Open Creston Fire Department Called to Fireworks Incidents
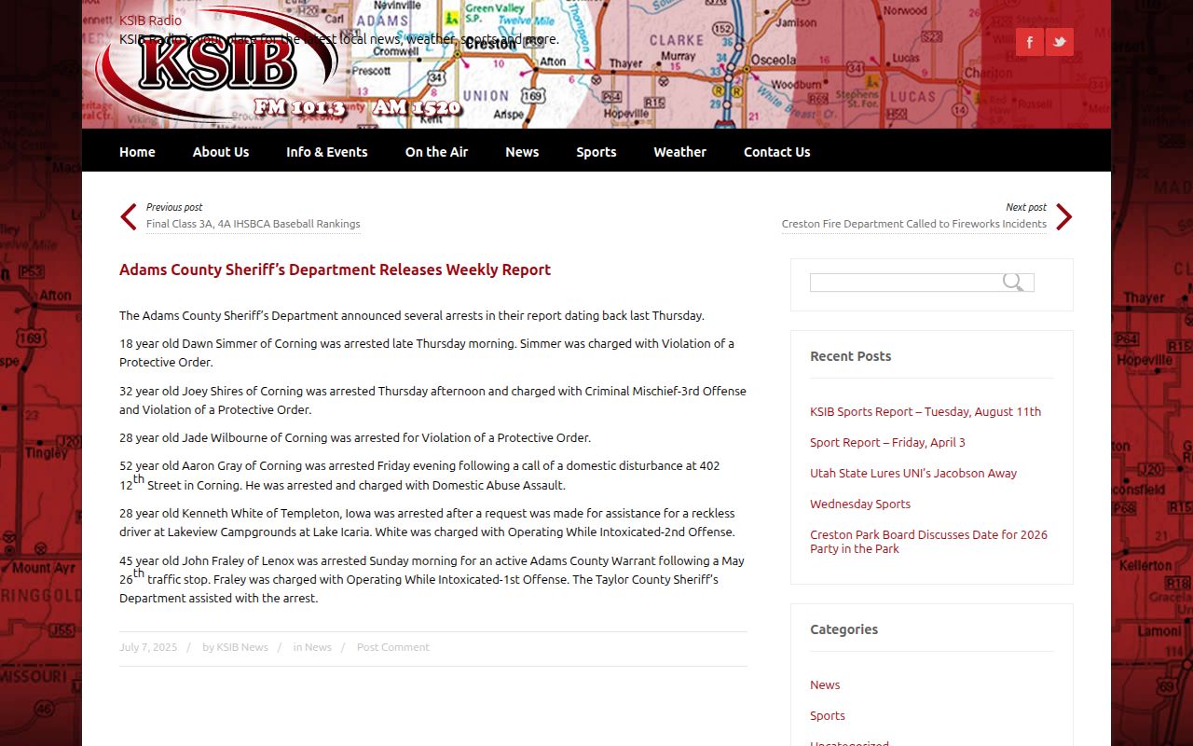Viewport: 1193px width, 746px height. click(x=914, y=224)
